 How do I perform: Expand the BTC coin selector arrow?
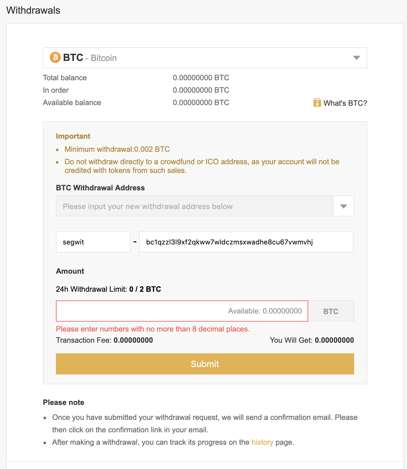coord(357,58)
